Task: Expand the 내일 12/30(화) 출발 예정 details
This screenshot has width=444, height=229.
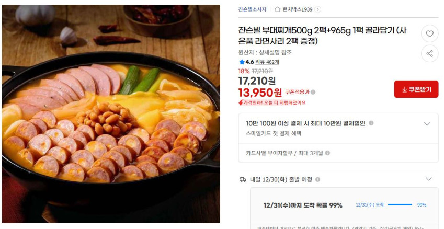Action: click(x=428, y=179)
